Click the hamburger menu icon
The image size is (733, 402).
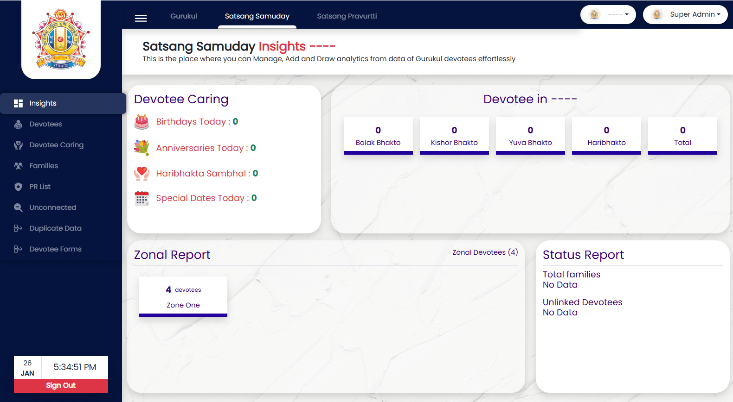coord(141,19)
